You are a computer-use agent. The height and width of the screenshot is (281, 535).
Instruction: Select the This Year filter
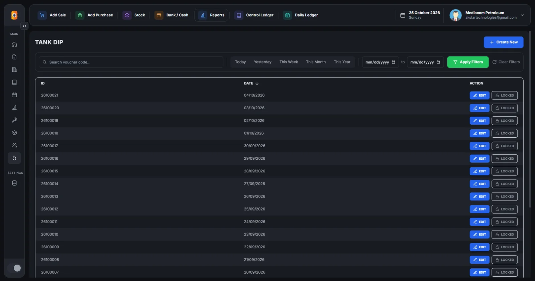[342, 62]
